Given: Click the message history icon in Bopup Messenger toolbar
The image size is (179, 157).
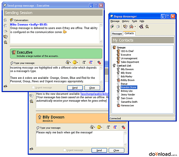Looking at the screenshot, I should tap(125, 26).
